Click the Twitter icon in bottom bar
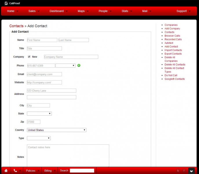The image size is (199, 174). 178,171
